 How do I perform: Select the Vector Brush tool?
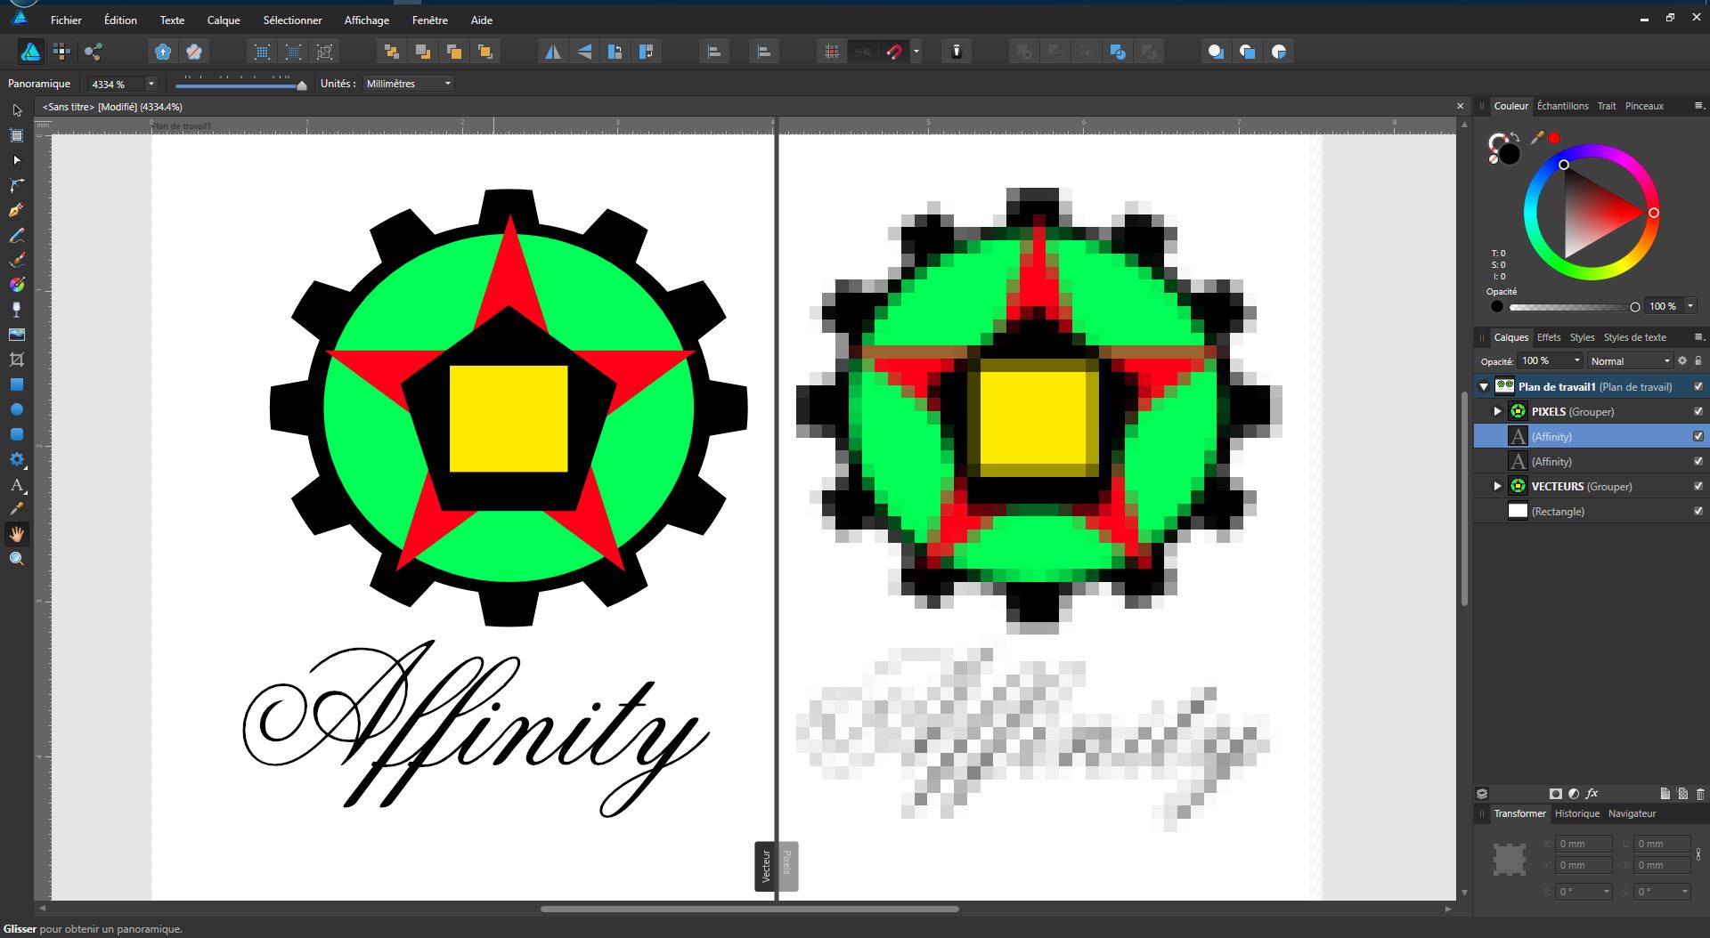point(17,260)
